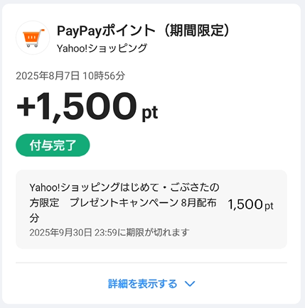Click the pt unit beside +1,500

(150, 114)
